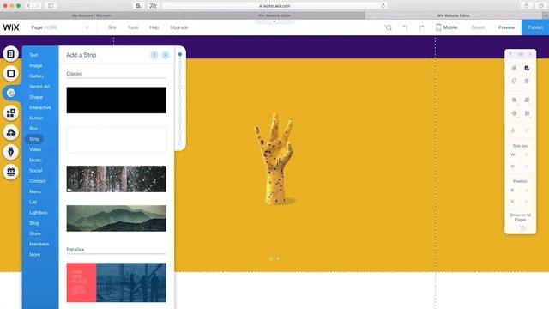
Task: Select Vector Art in the Add menu
Action: pos(39,87)
